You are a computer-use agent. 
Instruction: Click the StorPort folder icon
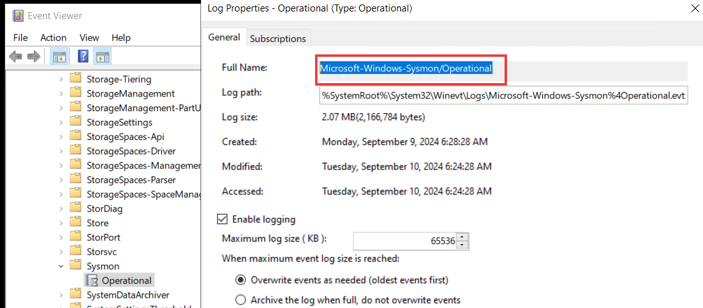tap(76, 237)
